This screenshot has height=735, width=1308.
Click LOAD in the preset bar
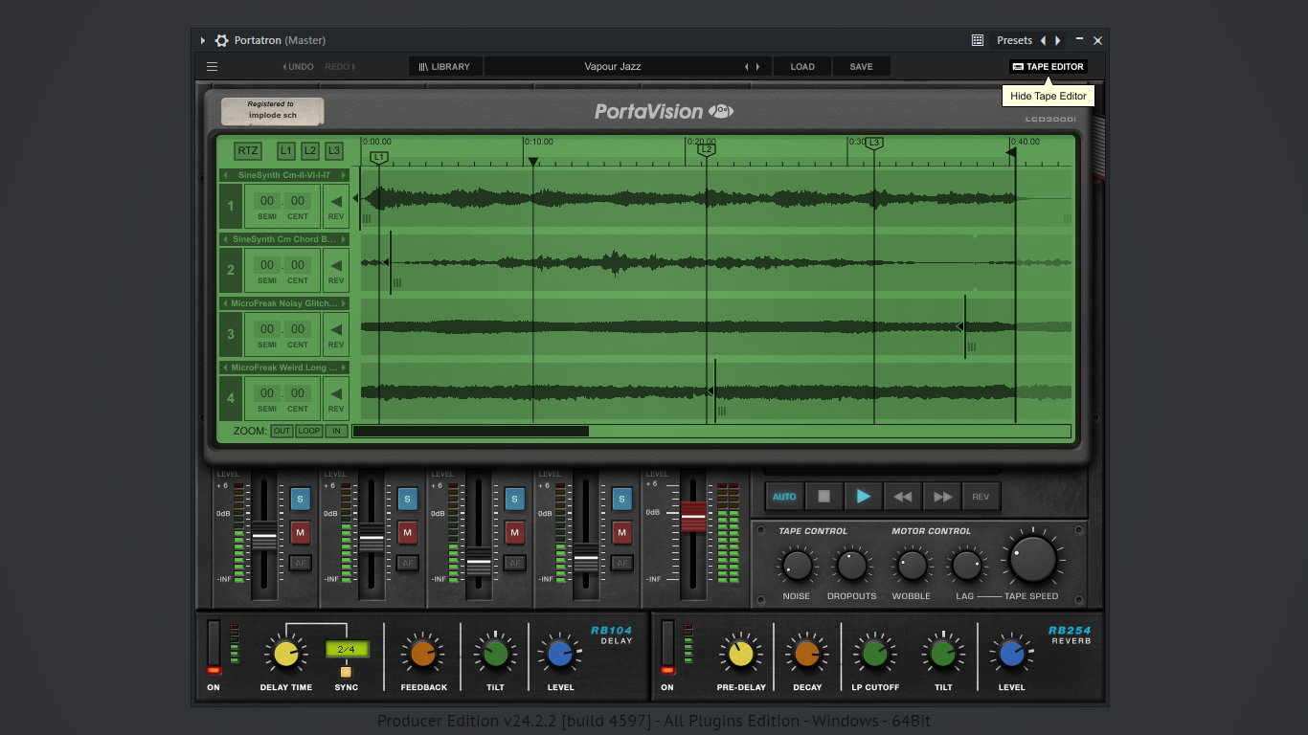[802, 67]
